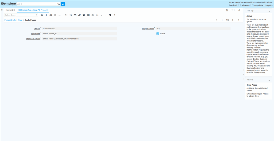Click the Tenant field GardenWorld

point(79,28)
